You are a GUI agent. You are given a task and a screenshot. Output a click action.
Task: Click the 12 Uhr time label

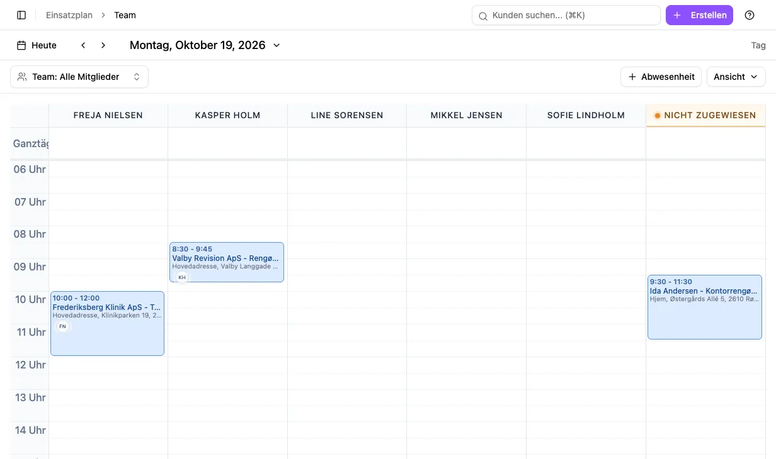coord(30,365)
